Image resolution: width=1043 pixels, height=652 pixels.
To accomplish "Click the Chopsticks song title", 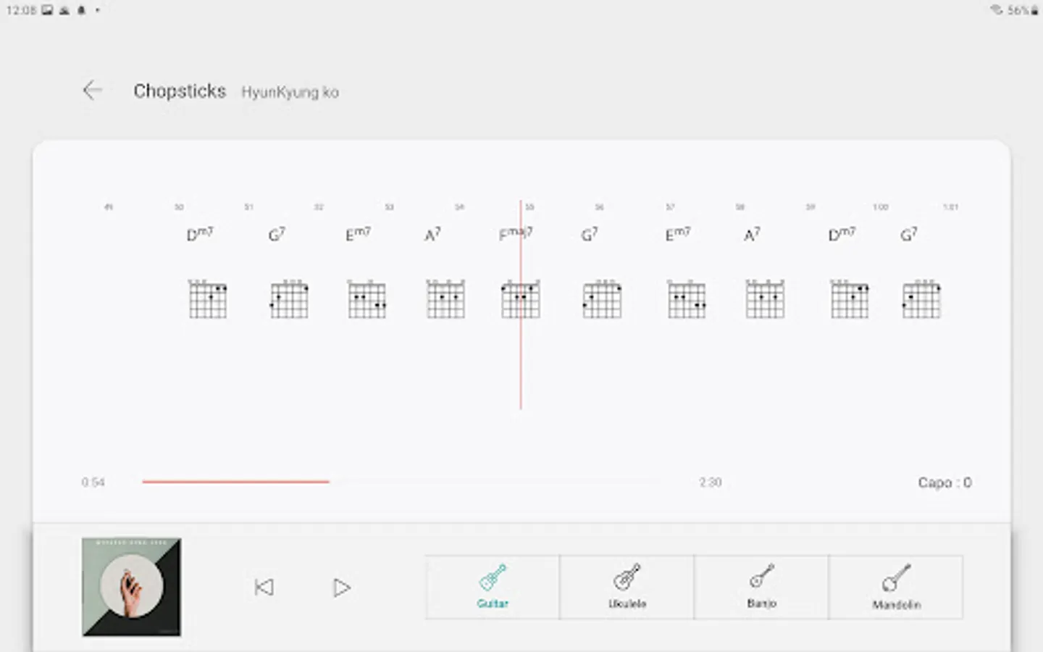I will click(180, 91).
